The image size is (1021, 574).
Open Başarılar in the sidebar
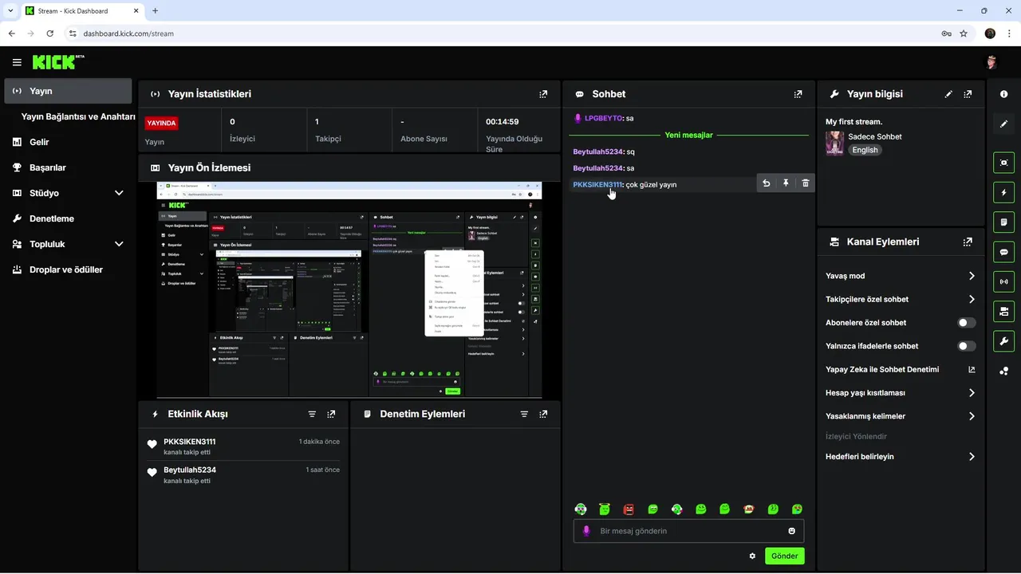point(69,167)
